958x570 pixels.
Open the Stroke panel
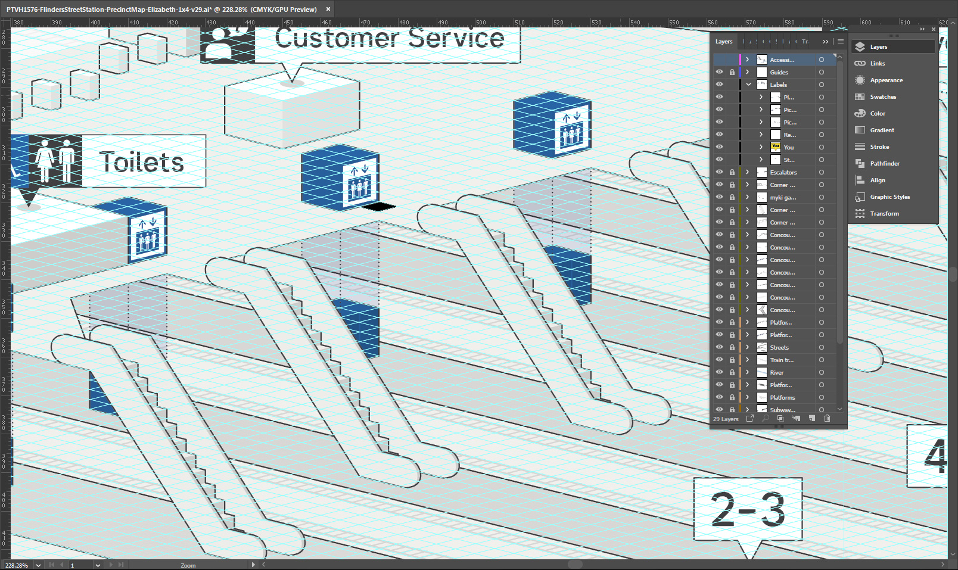pos(892,147)
